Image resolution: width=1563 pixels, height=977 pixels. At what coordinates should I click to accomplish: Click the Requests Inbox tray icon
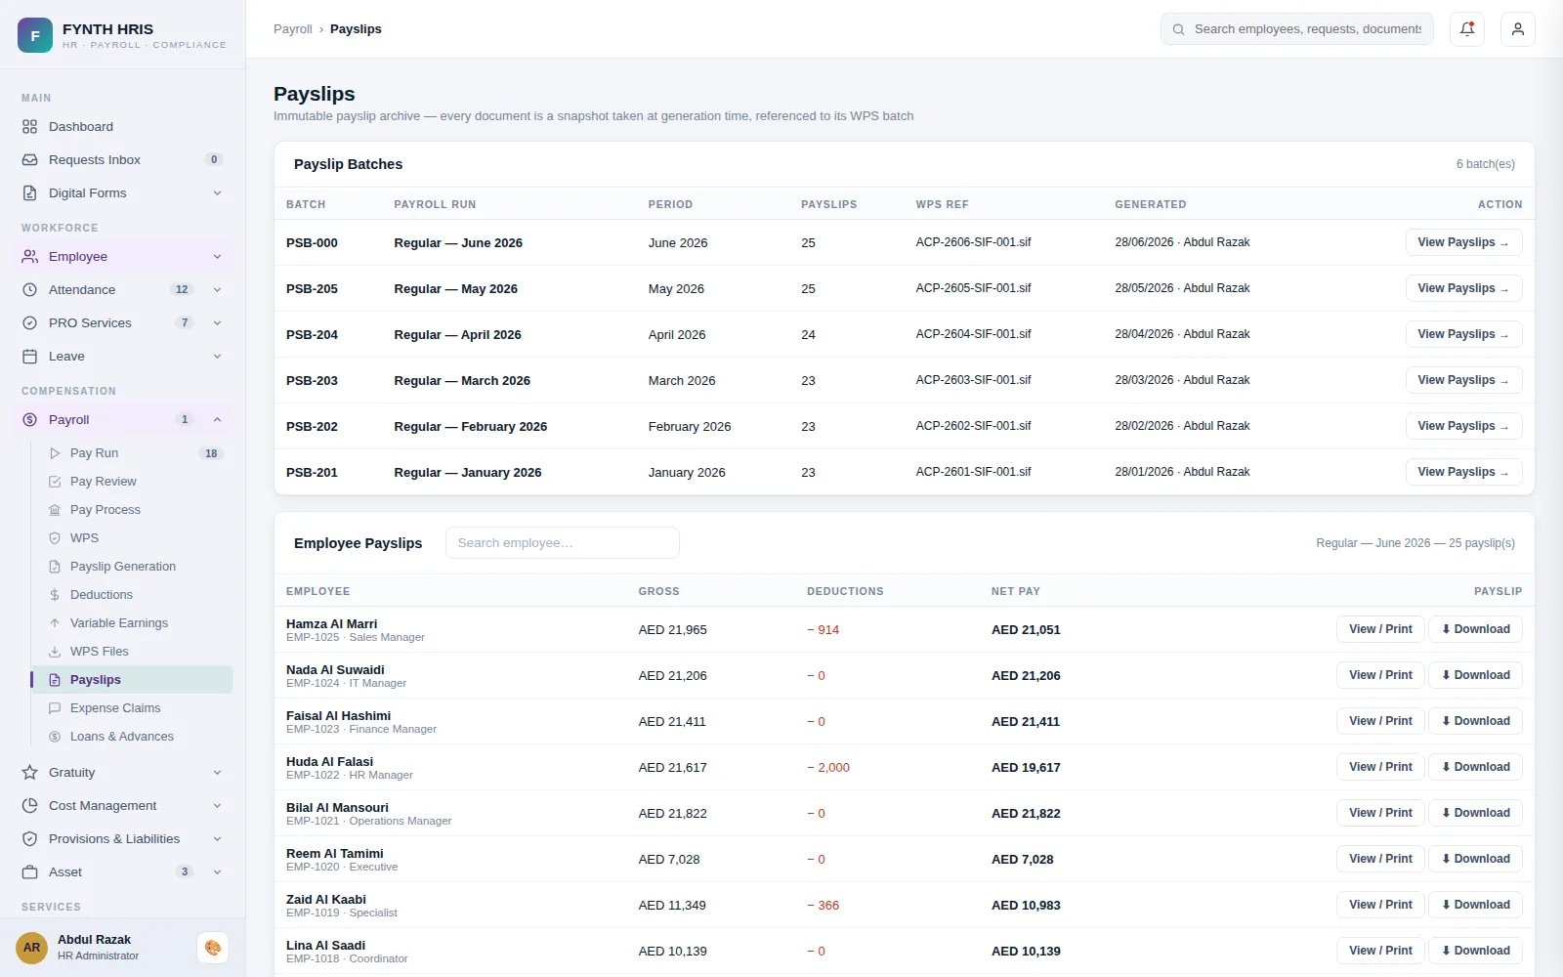coord(30,160)
